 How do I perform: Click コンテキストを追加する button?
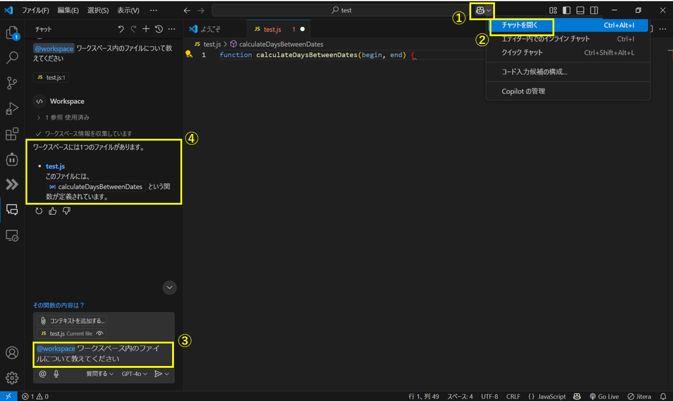point(72,321)
